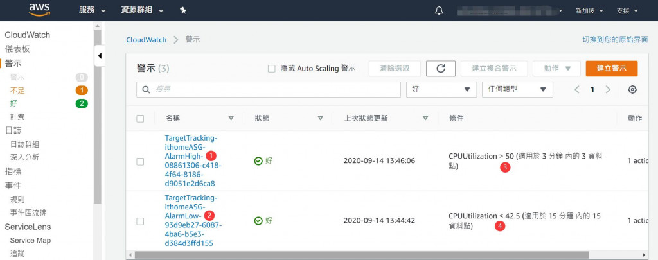Collapse the left sidebar panel arrow

(x=100, y=56)
